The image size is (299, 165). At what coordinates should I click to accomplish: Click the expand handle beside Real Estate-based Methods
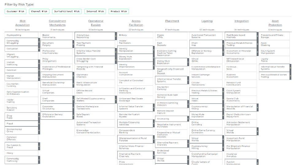click(x=257, y=36)
